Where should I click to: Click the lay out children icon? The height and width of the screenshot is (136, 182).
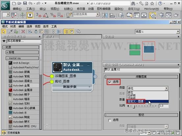[59, 31]
